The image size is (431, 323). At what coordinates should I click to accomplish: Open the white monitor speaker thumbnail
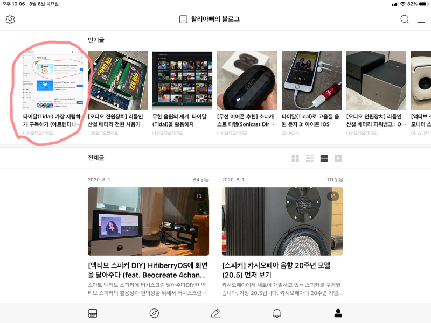(x=421, y=80)
